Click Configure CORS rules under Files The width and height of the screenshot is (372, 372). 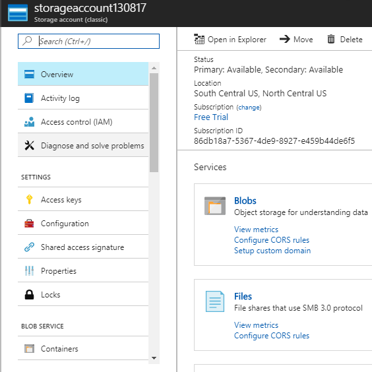click(272, 336)
